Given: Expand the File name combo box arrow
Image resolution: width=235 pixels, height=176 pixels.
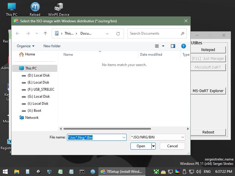Looking at the screenshot, I should (x=124, y=137).
